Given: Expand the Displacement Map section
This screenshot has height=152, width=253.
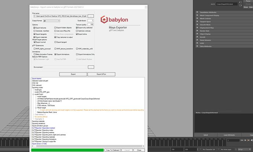Looking at the screenshot, I should tap(197, 28).
